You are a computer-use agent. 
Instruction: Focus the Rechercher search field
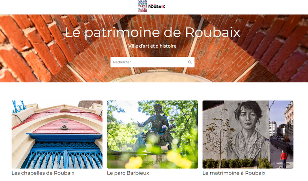tap(152, 62)
